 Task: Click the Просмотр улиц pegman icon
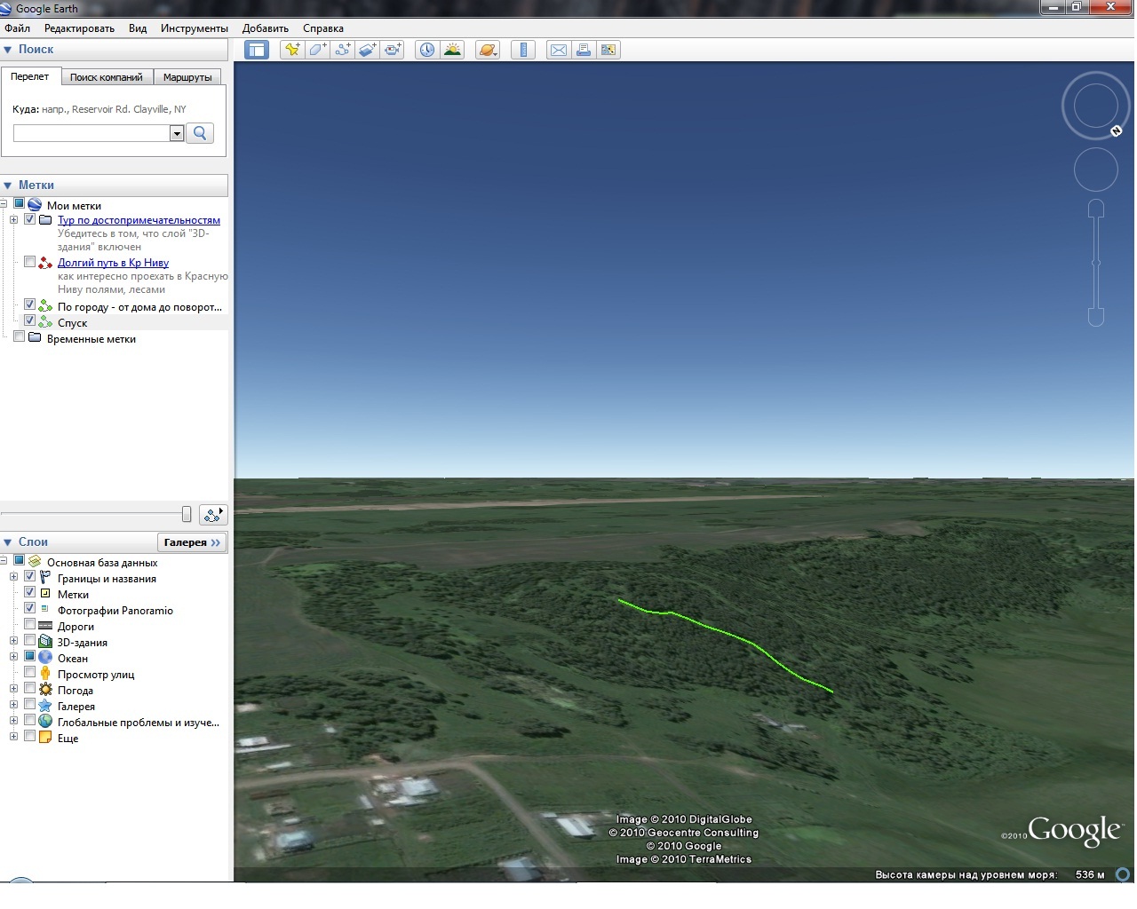click(x=45, y=674)
